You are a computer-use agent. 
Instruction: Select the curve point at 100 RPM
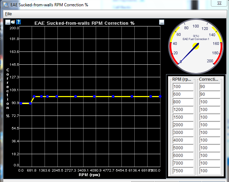tap(21, 103)
